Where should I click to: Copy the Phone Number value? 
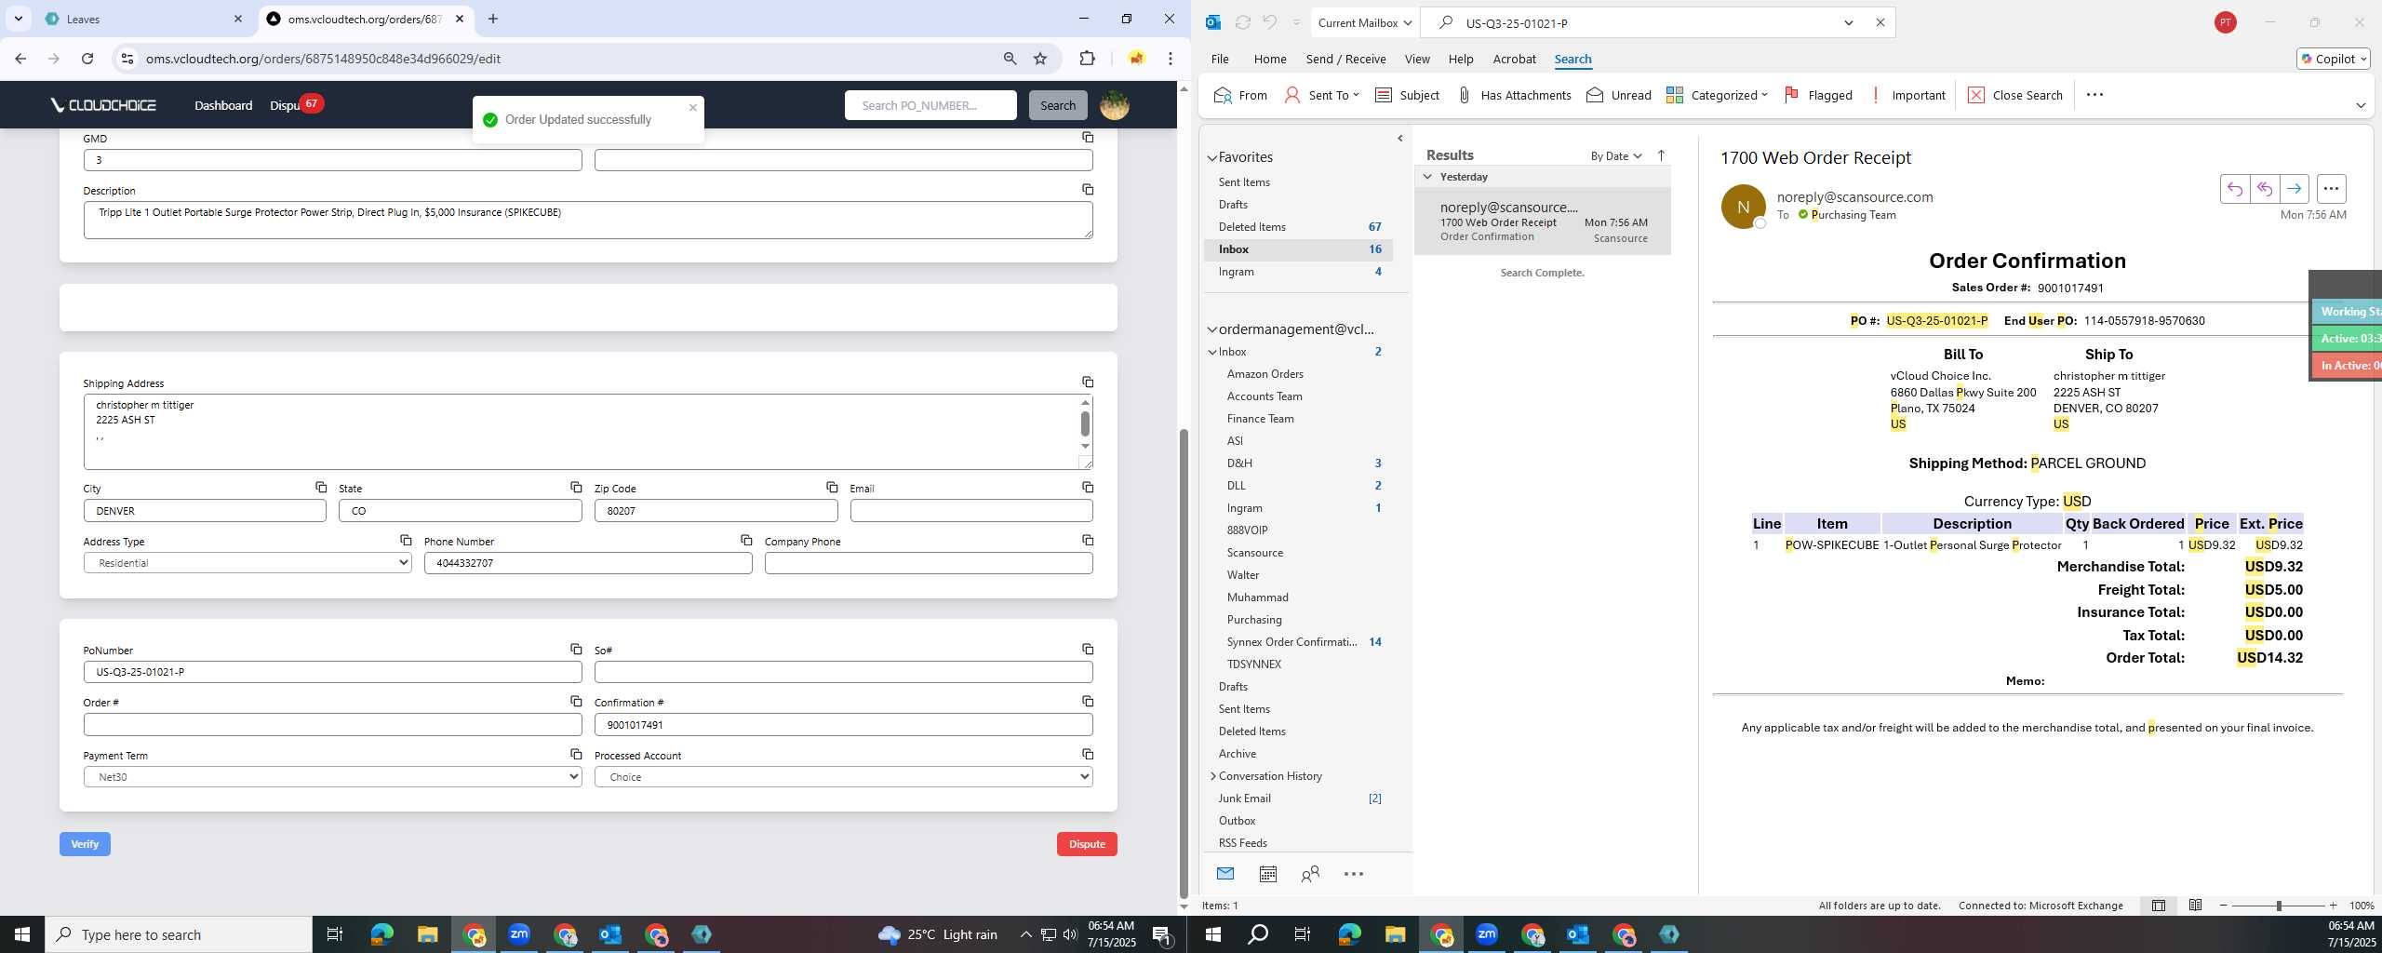[746, 540]
